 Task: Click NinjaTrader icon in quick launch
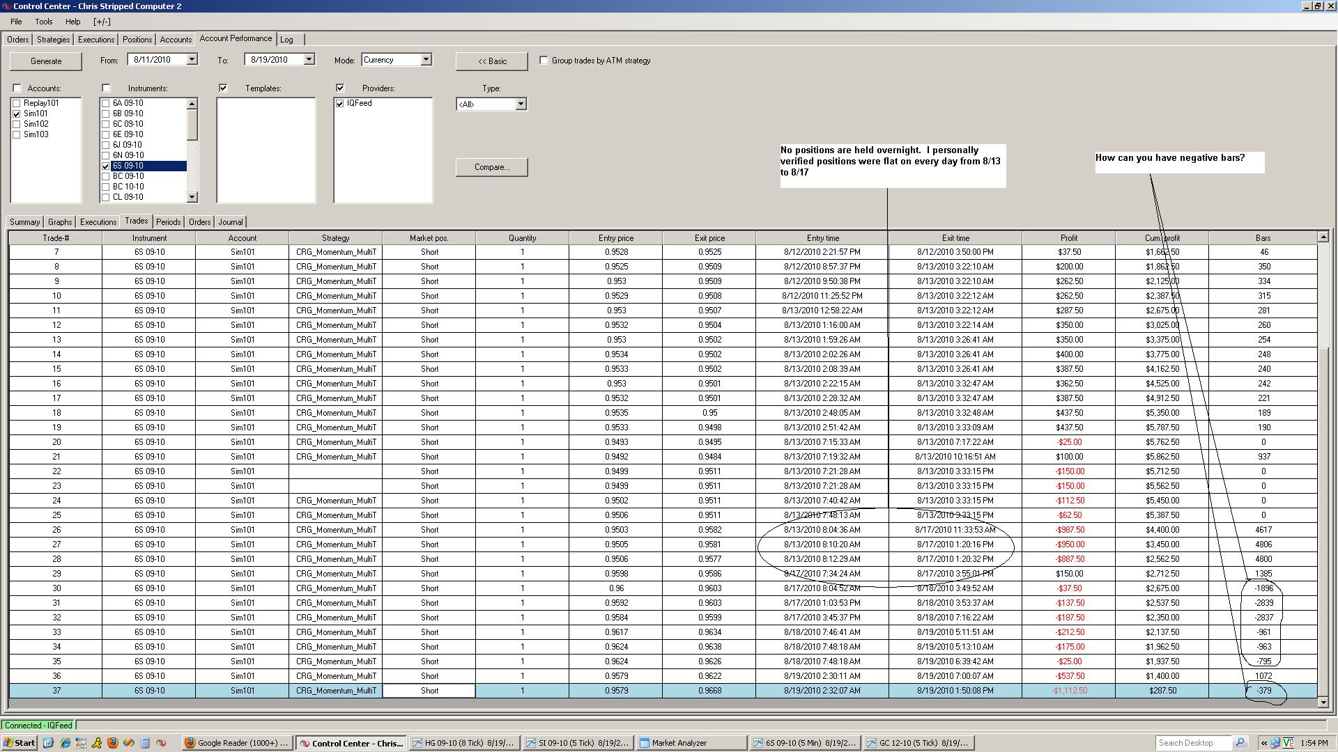pos(161,743)
